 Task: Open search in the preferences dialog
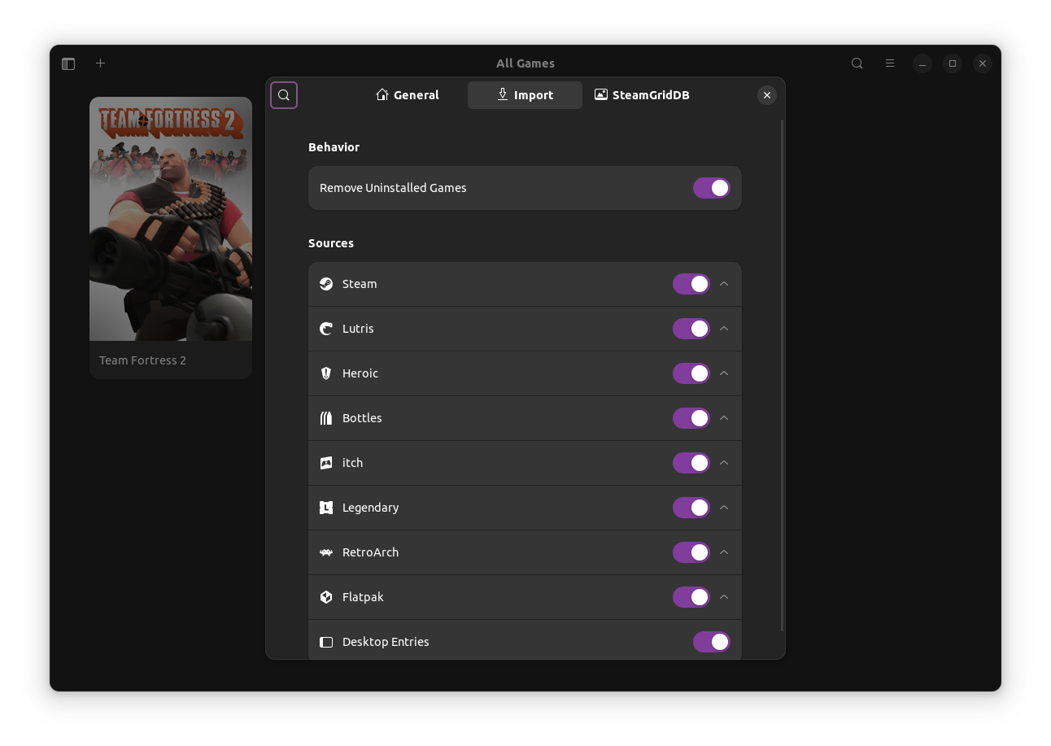point(283,95)
